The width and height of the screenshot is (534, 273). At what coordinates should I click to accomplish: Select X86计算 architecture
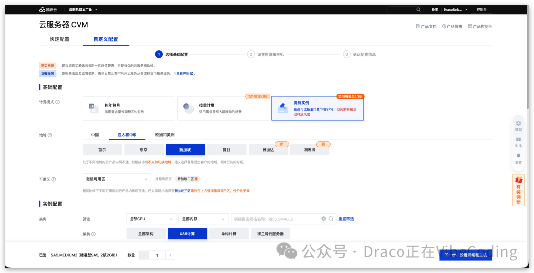pyautogui.click(x=187, y=234)
